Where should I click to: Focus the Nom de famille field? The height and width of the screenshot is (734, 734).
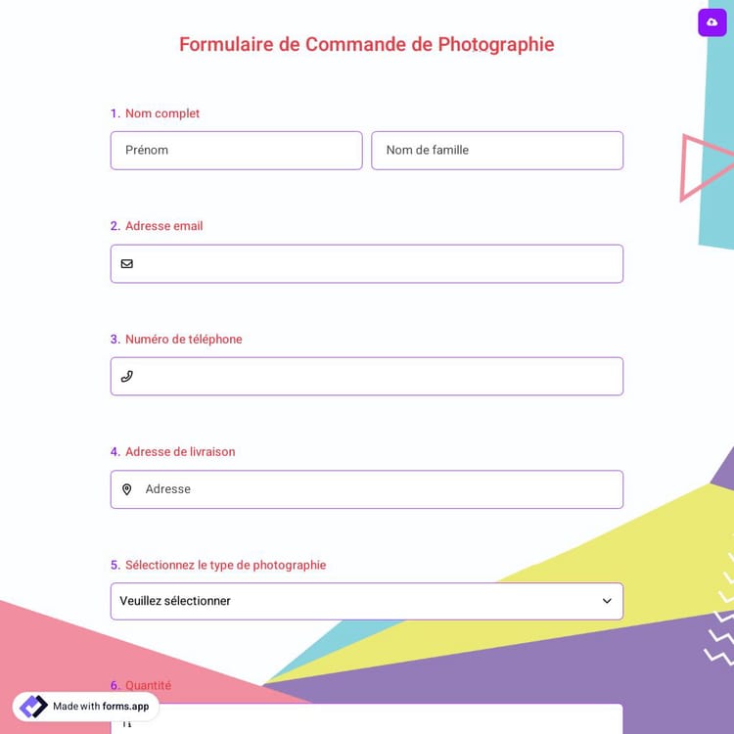pos(496,151)
